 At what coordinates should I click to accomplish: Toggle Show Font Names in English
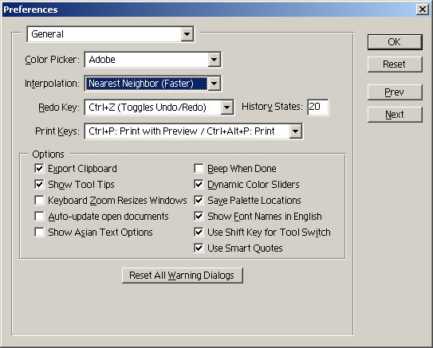(x=199, y=216)
